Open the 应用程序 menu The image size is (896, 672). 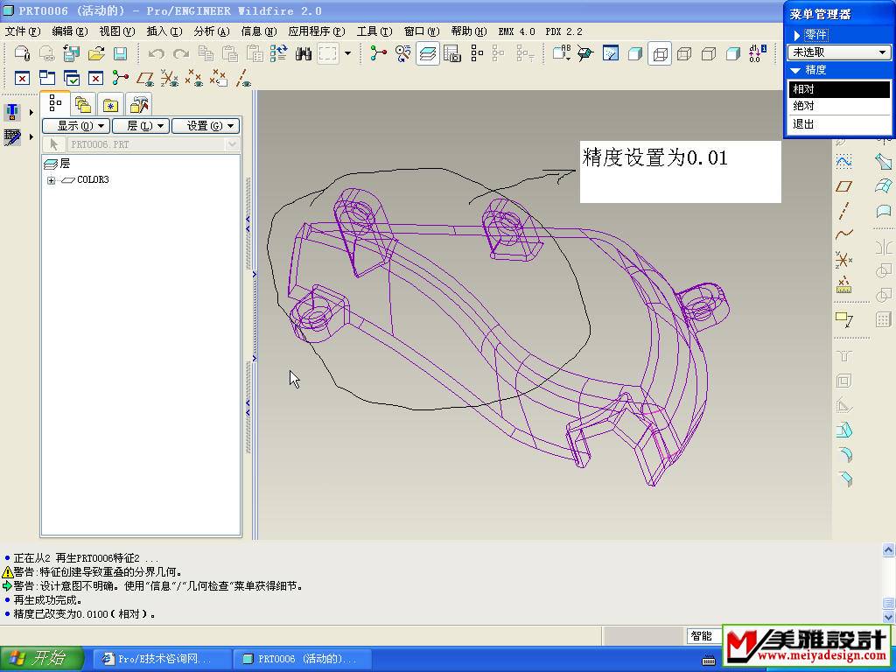click(316, 31)
